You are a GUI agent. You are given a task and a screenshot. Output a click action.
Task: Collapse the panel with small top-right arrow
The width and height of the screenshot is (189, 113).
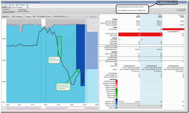point(186,7)
